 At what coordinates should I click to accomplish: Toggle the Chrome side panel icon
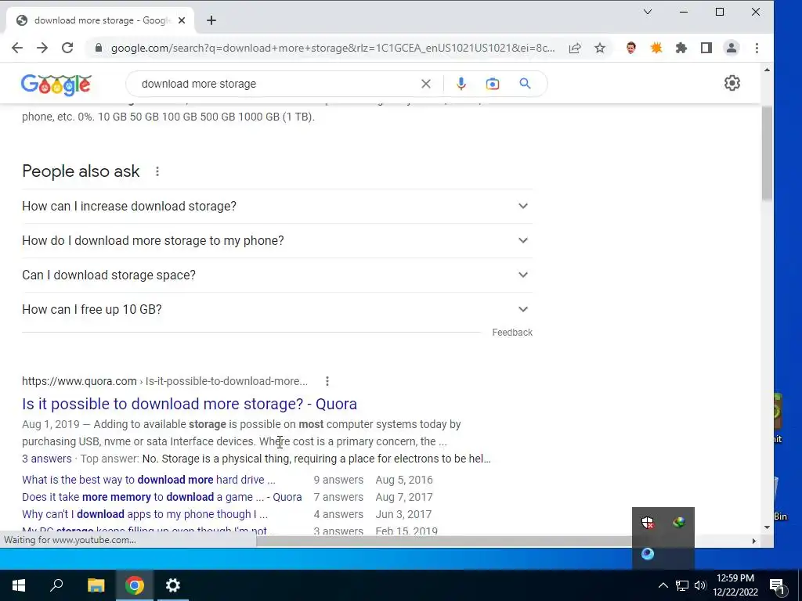coord(706,48)
